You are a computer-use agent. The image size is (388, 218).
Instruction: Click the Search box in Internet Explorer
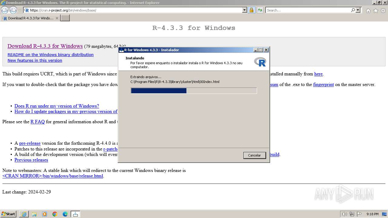[308, 10]
